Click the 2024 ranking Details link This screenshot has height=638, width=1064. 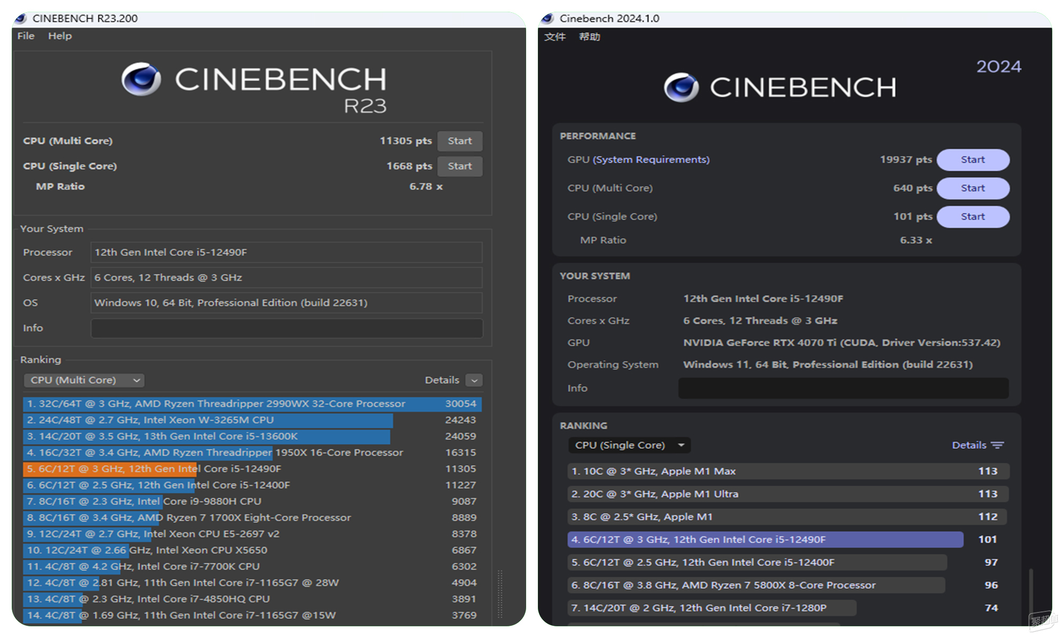tap(969, 445)
